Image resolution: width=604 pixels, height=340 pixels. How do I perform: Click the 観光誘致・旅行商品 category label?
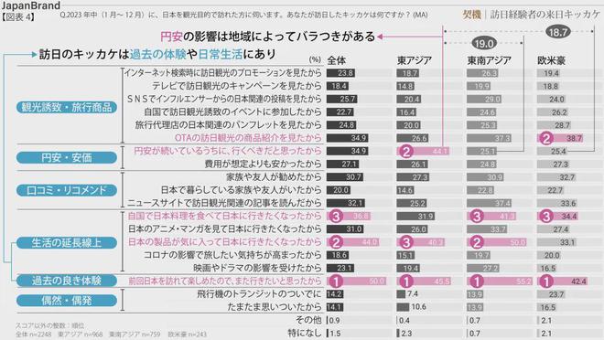coord(67,107)
